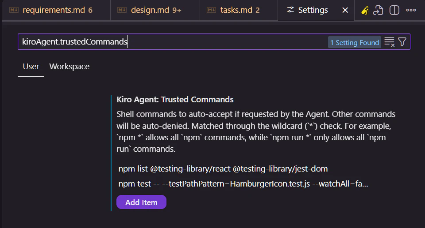The image size is (425, 228).
Task: Click the Trusted Commands description paragraph
Action: tap(256, 131)
